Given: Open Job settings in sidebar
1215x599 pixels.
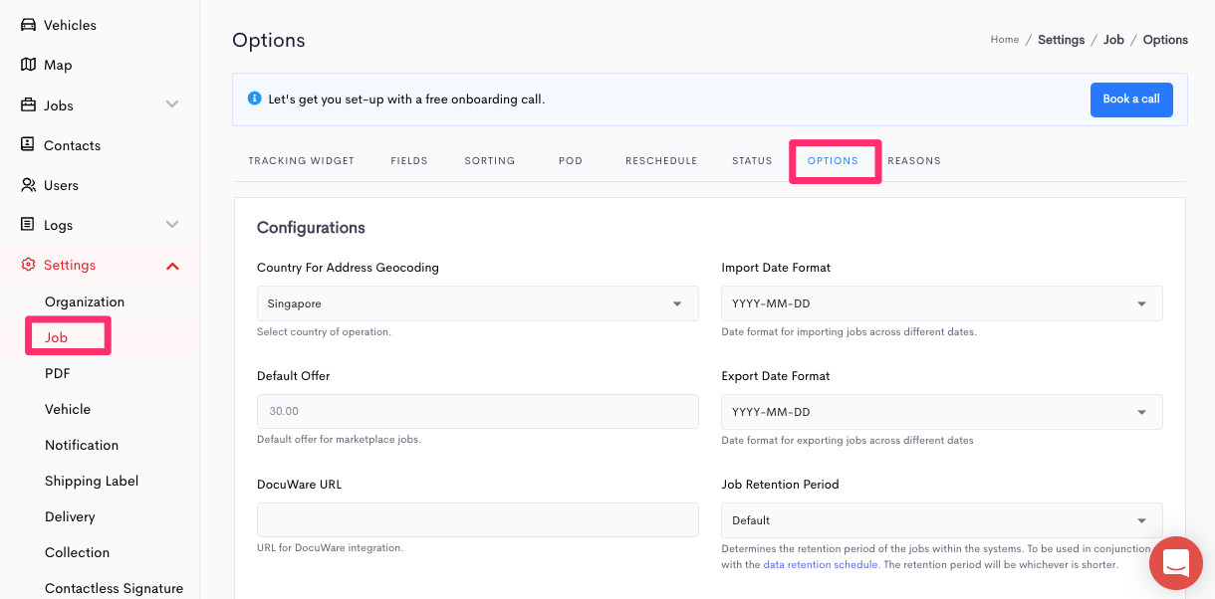Looking at the screenshot, I should coord(56,337).
